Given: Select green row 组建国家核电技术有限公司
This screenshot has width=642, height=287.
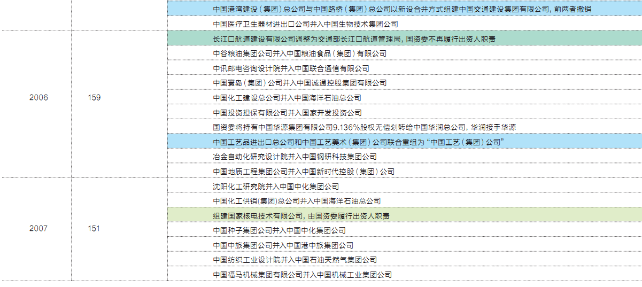Looking at the screenshot, I should [405, 215].
